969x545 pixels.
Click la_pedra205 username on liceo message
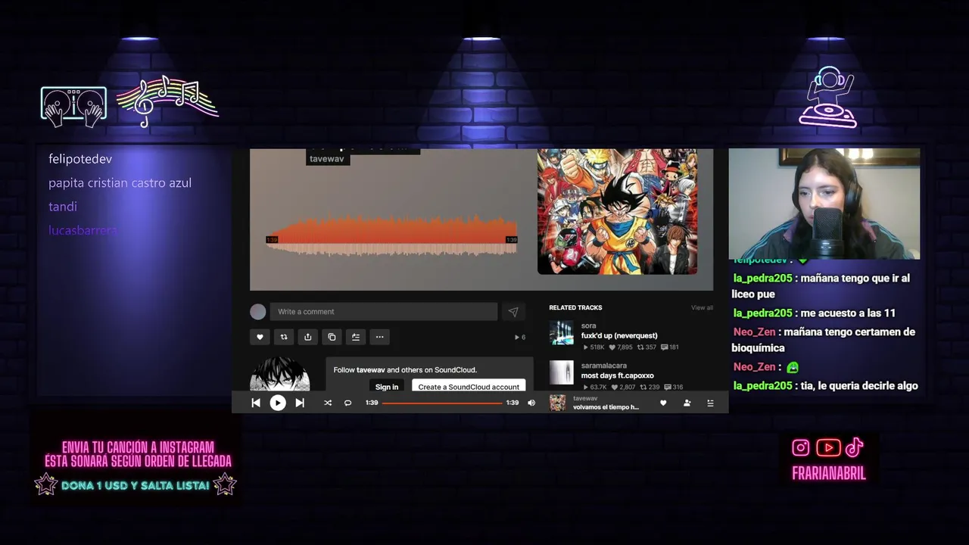[763, 278]
